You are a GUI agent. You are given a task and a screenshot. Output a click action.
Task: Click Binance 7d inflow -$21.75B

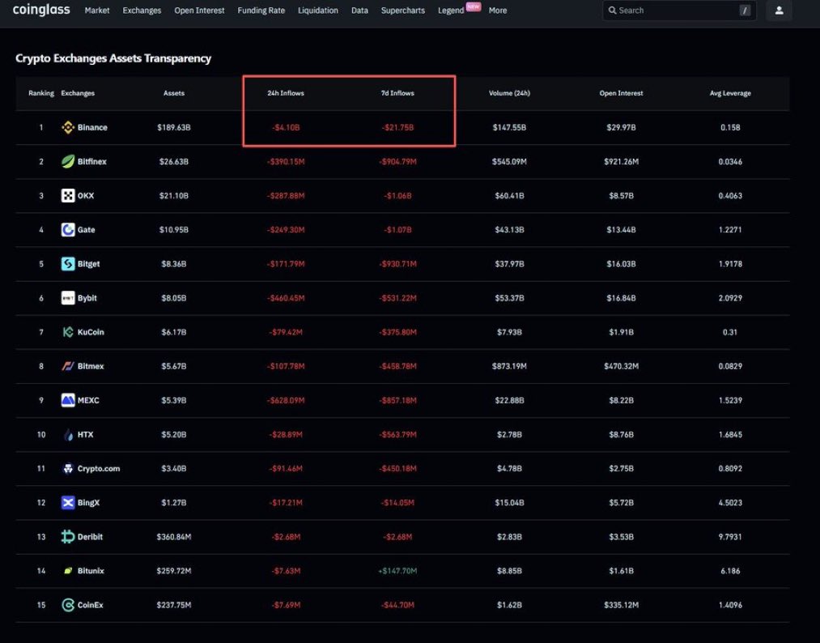pos(397,128)
